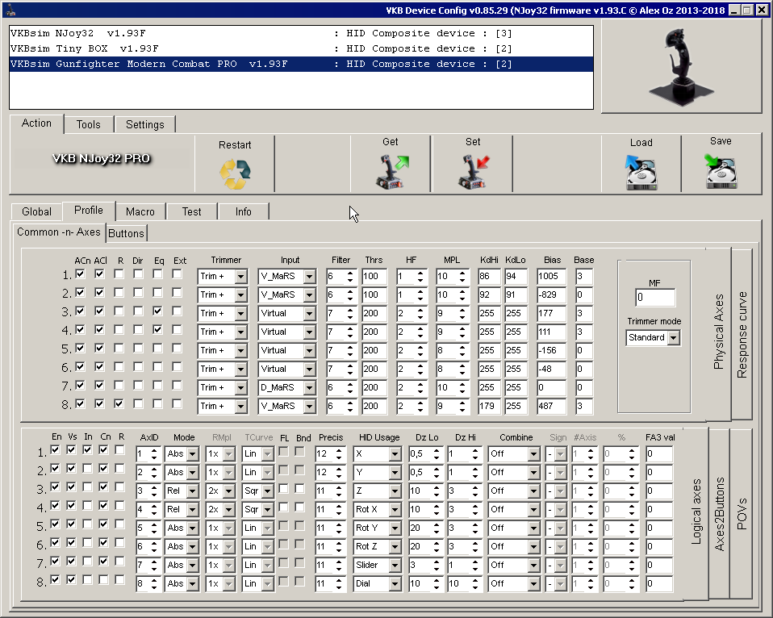Open the Axes2Buttons vertical tab

[x=719, y=514]
